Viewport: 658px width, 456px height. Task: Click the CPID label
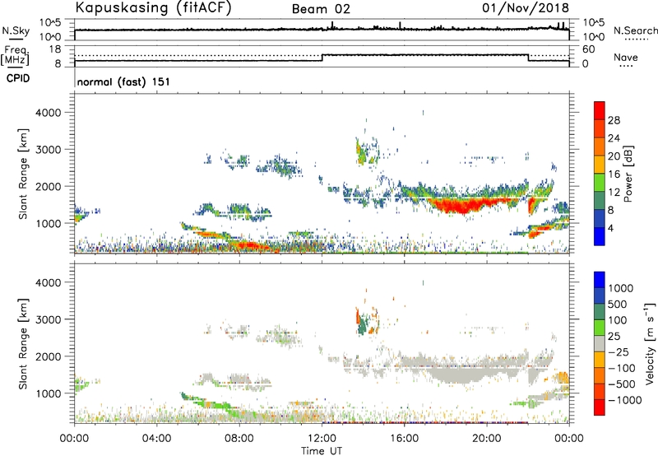pos(18,78)
